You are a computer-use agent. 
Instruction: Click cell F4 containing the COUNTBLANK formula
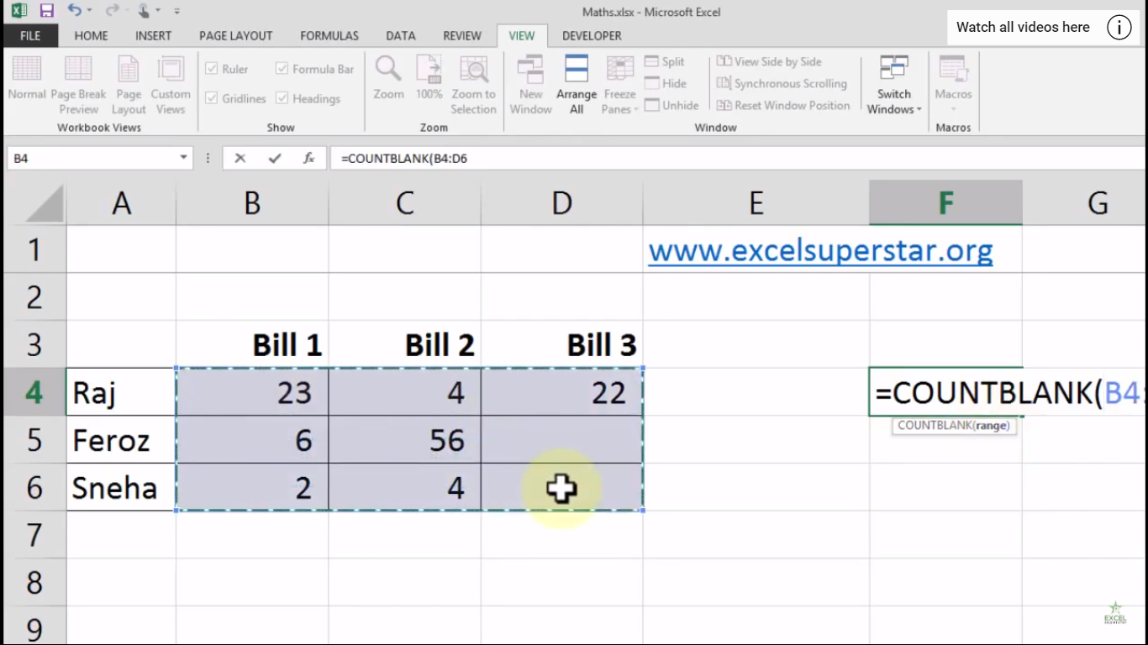tap(946, 392)
